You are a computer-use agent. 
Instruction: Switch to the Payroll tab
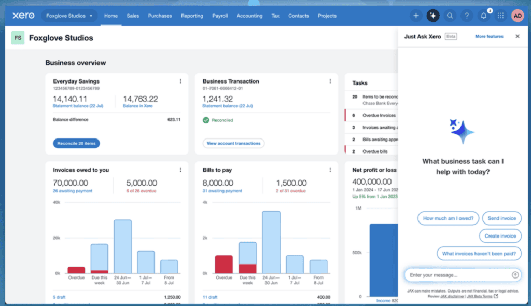click(x=220, y=16)
